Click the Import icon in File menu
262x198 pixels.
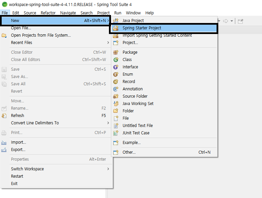point(4,143)
